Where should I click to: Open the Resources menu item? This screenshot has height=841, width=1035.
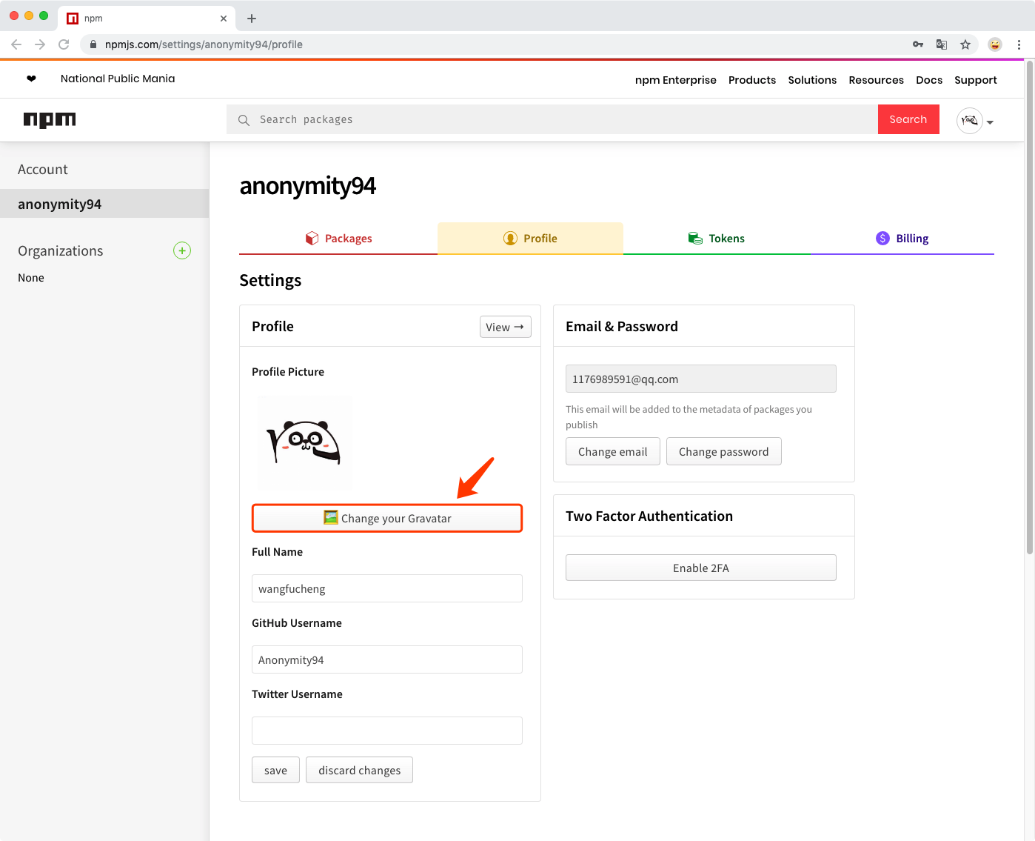click(x=876, y=80)
